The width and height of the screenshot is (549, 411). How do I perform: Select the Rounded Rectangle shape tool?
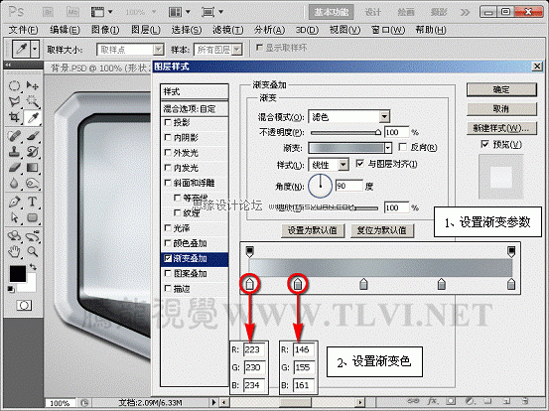(x=32, y=217)
